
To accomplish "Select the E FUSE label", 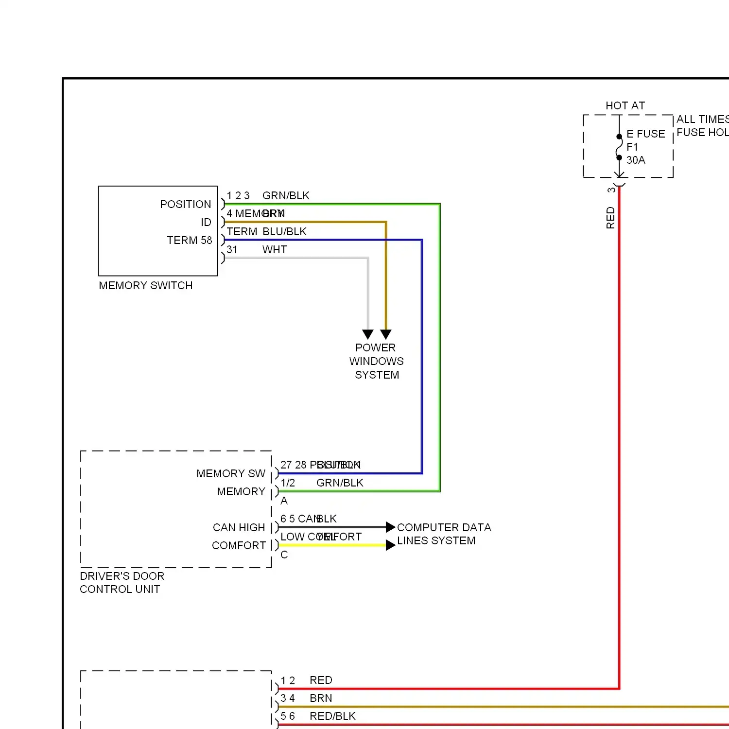I will [x=646, y=134].
